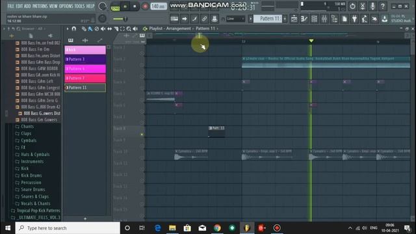416x234 pixels.
Task: Select the playlist zoom magnifier tool
Action: (x=129, y=29)
